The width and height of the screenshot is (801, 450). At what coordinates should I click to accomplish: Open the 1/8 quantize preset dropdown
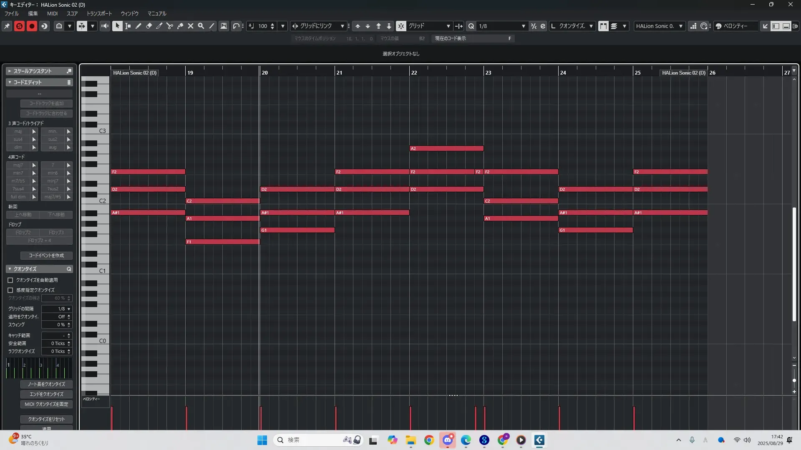click(523, 26)
